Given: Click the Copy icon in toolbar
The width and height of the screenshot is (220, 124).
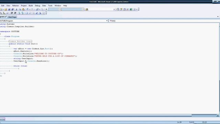Looking at the screenshot, I should click(20, 9).
